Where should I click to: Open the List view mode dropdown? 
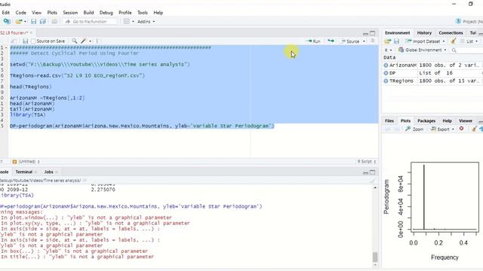click(x=469, y=41)
